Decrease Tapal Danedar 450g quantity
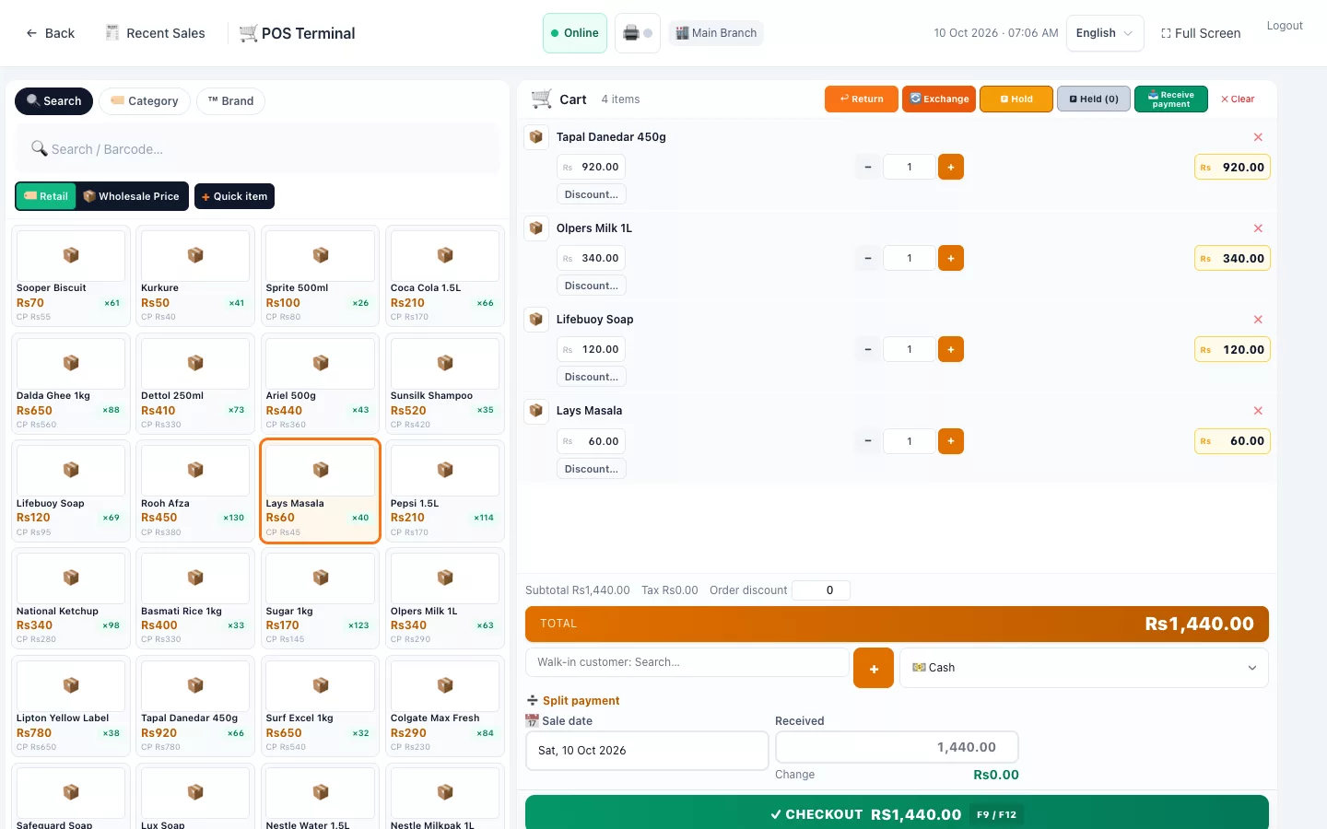1327x829 pixels. (867, 167)
